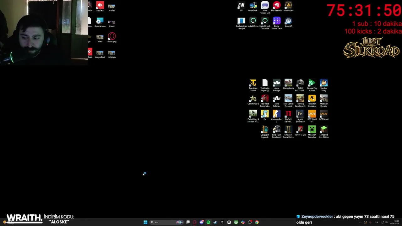Select the Euro Truck Simulator 2 icon

[x=277, y=132]
